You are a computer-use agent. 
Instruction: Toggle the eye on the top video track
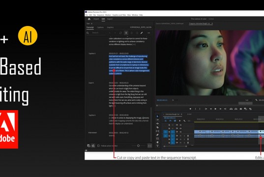pyautogui.click(x=180, y=125)
